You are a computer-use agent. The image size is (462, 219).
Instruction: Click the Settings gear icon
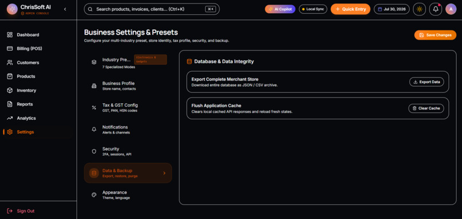[x=10, y=132]
